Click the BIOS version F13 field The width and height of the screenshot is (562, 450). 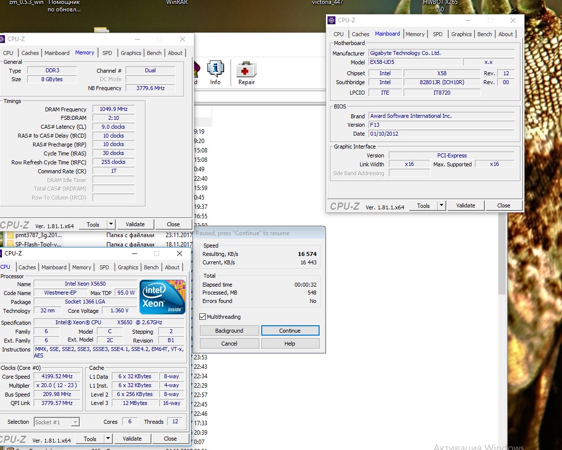(442, 125)
